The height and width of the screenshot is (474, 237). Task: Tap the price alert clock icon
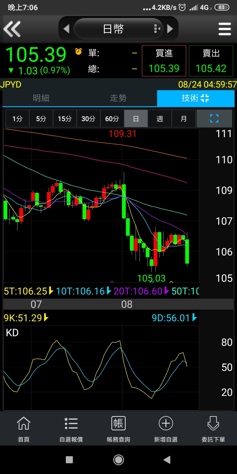[x=78, y=51]
